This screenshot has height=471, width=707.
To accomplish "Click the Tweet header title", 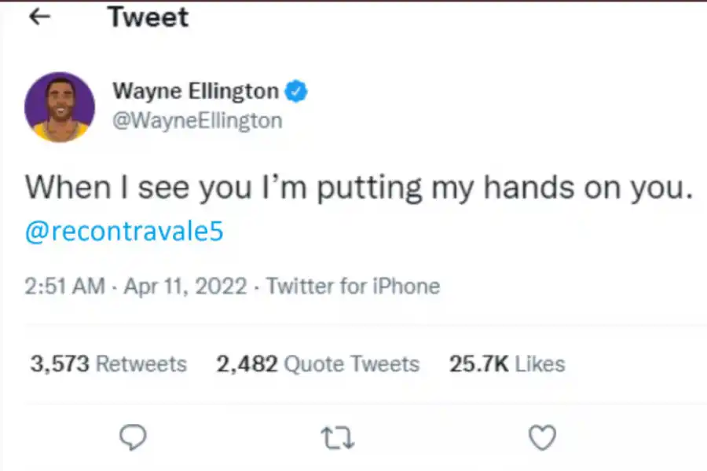I will (148, 16).
